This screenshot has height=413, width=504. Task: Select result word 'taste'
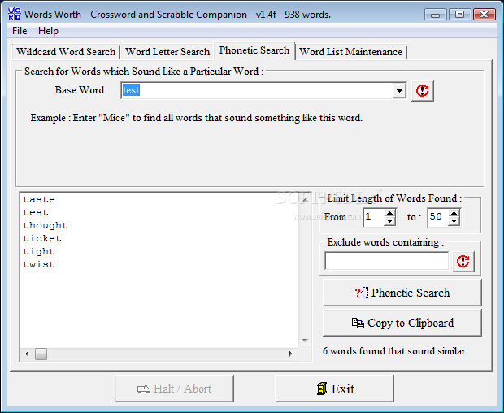(x=39, y=200)
